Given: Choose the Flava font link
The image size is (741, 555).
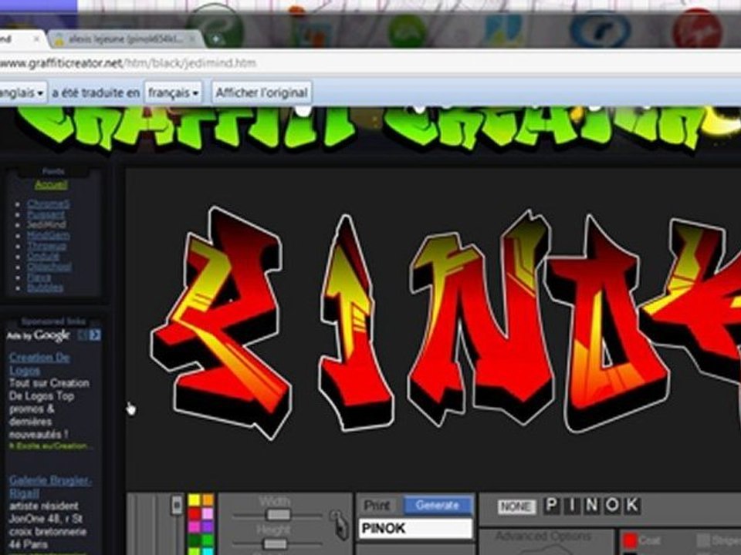Looking at the screenshot, I should coord(39,277).
